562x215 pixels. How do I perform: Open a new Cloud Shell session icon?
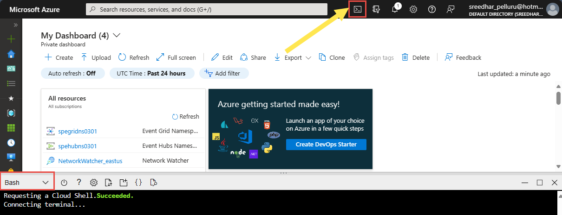123,183
